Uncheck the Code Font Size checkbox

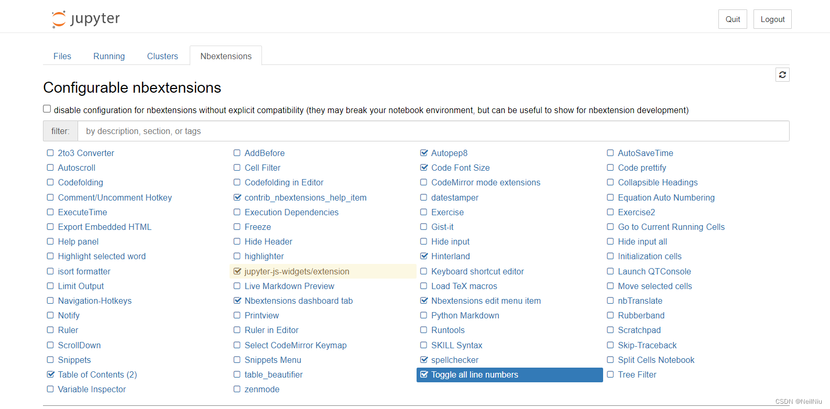tap(424, 168)
